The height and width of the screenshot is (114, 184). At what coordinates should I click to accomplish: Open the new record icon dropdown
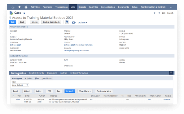74,22
